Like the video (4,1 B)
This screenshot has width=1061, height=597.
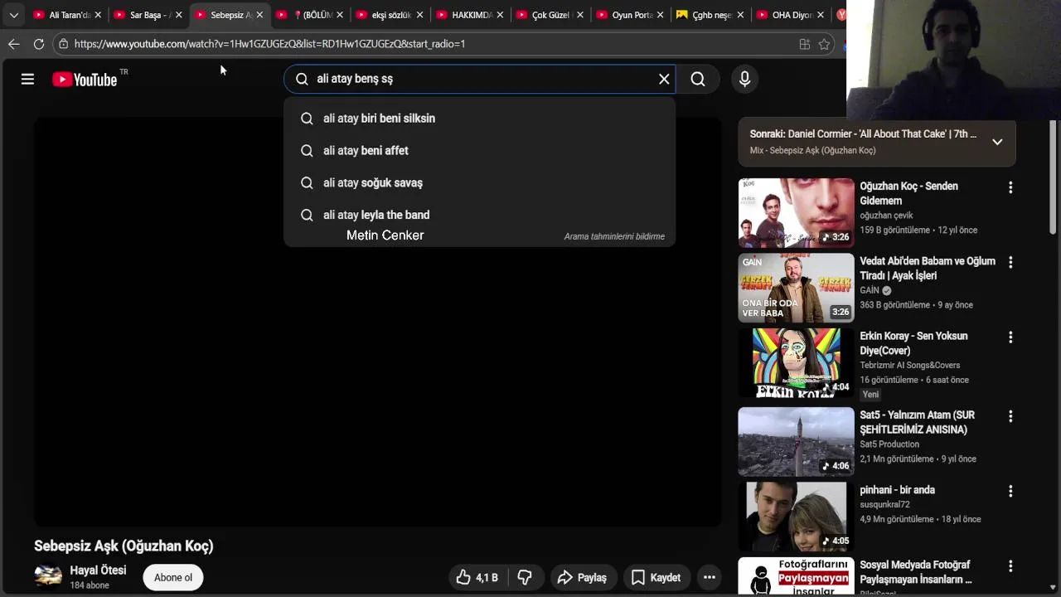[477, 577]
